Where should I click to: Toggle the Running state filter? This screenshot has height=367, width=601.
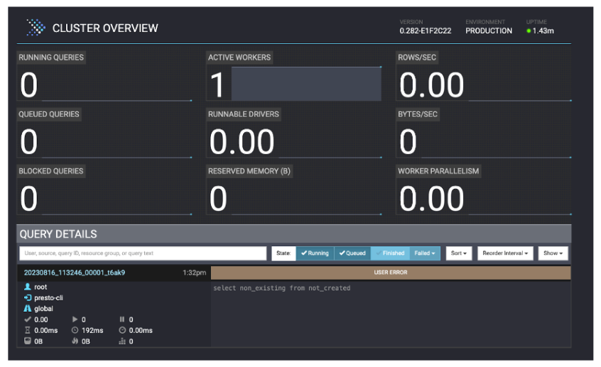pos(313,253)
